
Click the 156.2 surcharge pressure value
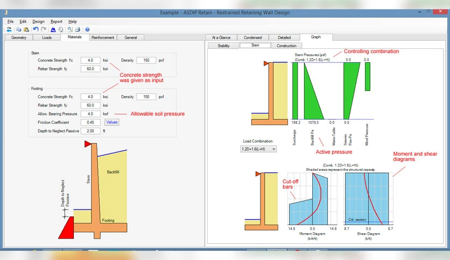click(296, 122)
